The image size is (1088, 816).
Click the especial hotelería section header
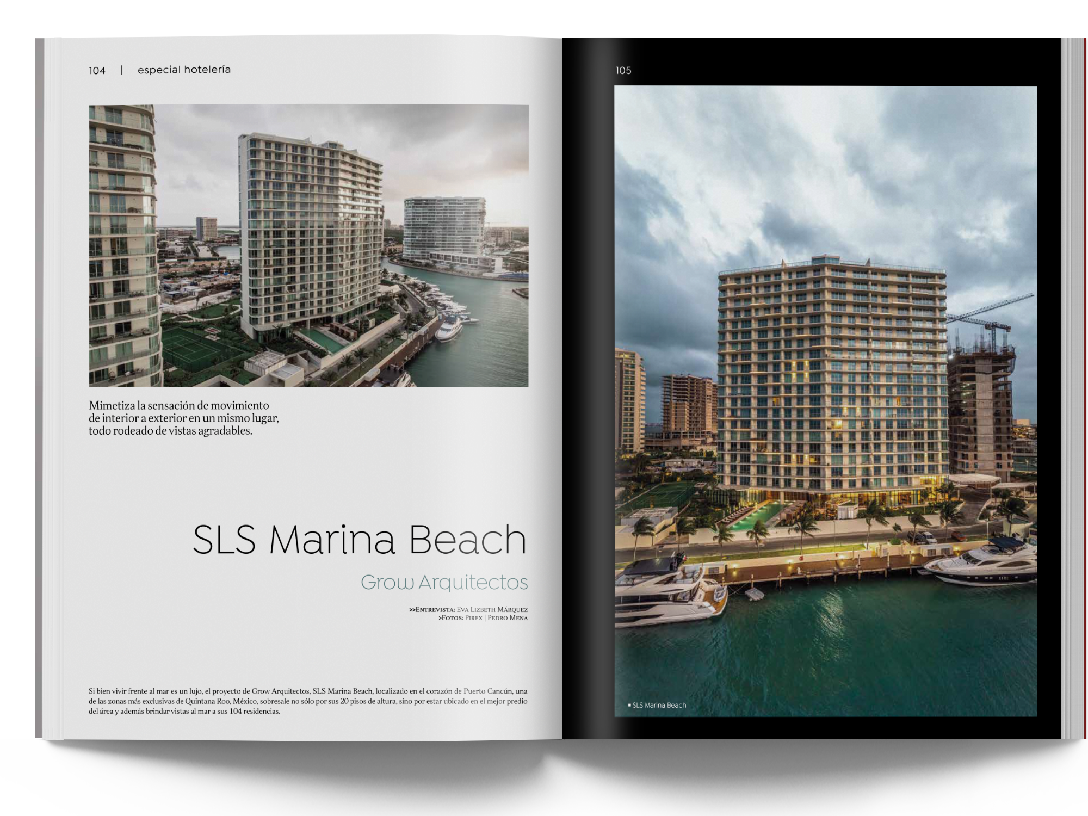[x=184, y=70]
